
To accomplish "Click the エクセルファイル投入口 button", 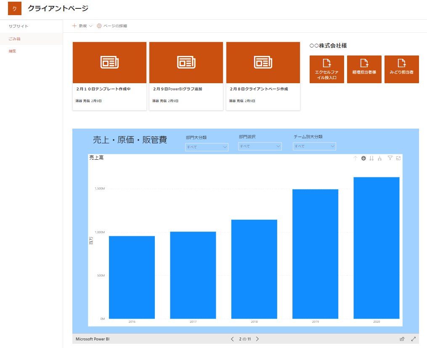I will [326, 69].
